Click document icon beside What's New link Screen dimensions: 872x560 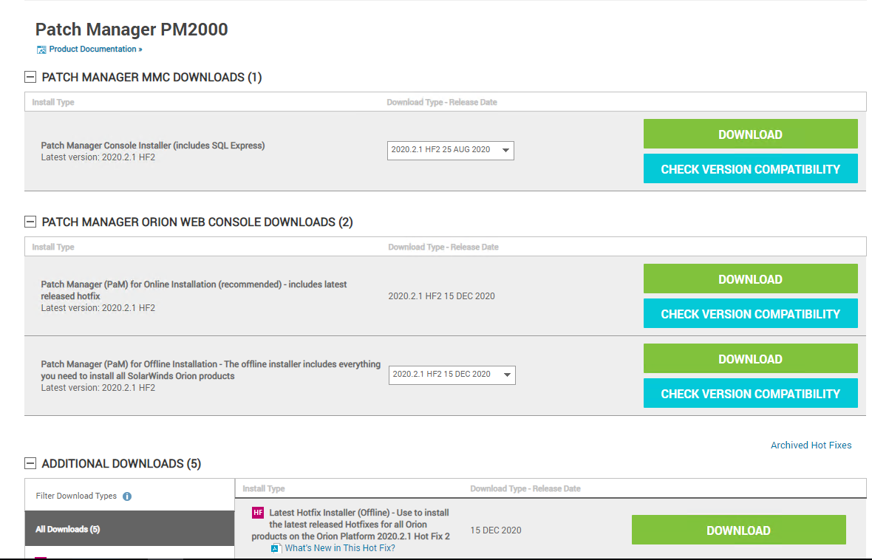276,548
